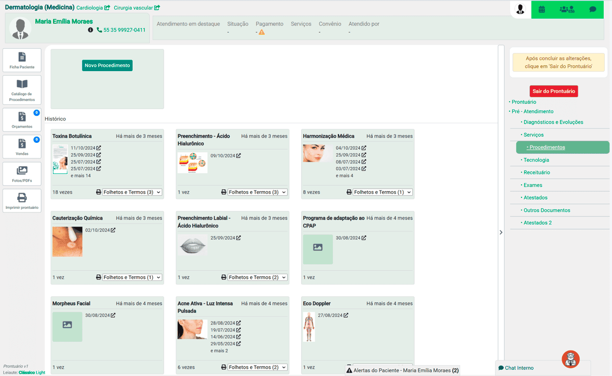Image resolution: width=612 pixels, height=376 pixels.
Task: Expand Folhetos e Termos for Cauterização Química
Action: coord(132,277)
